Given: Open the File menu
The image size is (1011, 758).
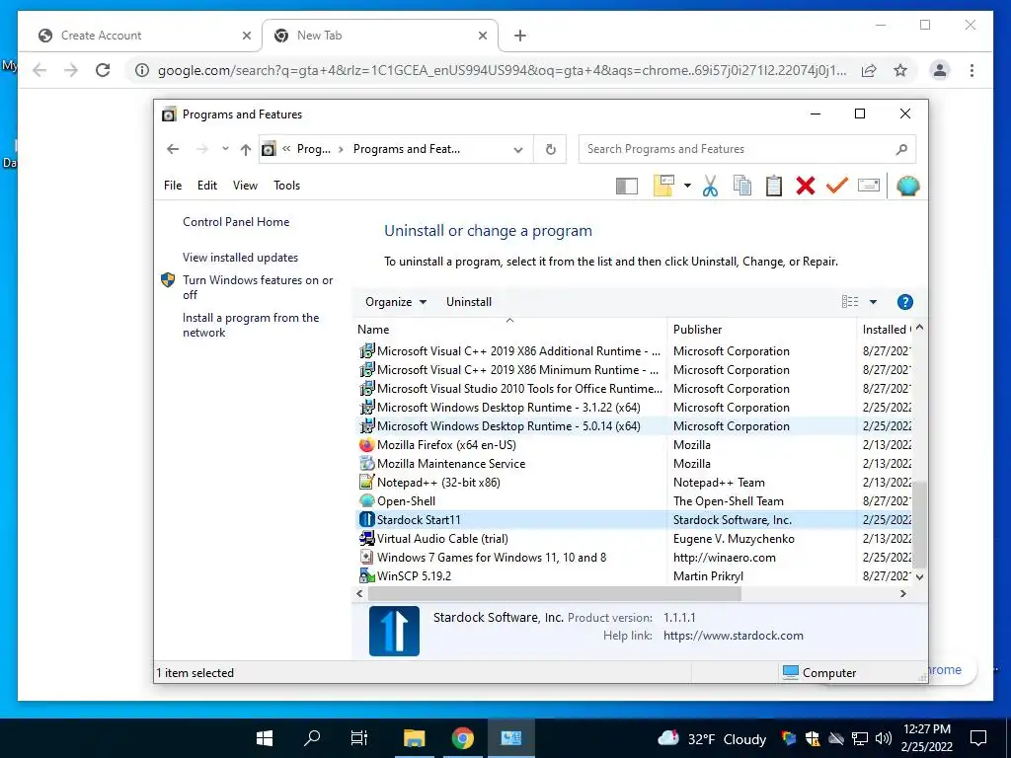Looking at the screenshot, I should pos(173,186).
